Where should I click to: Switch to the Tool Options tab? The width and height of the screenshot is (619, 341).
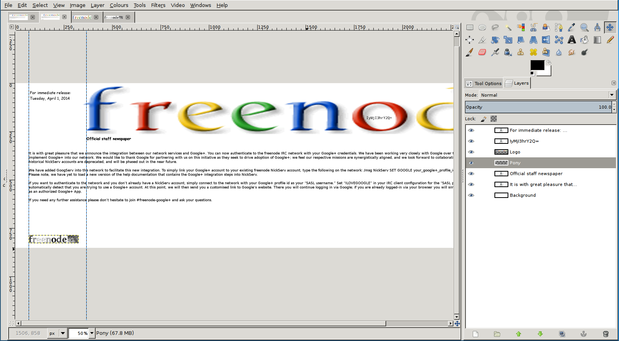pyautogui.click(x=484, y=84)
